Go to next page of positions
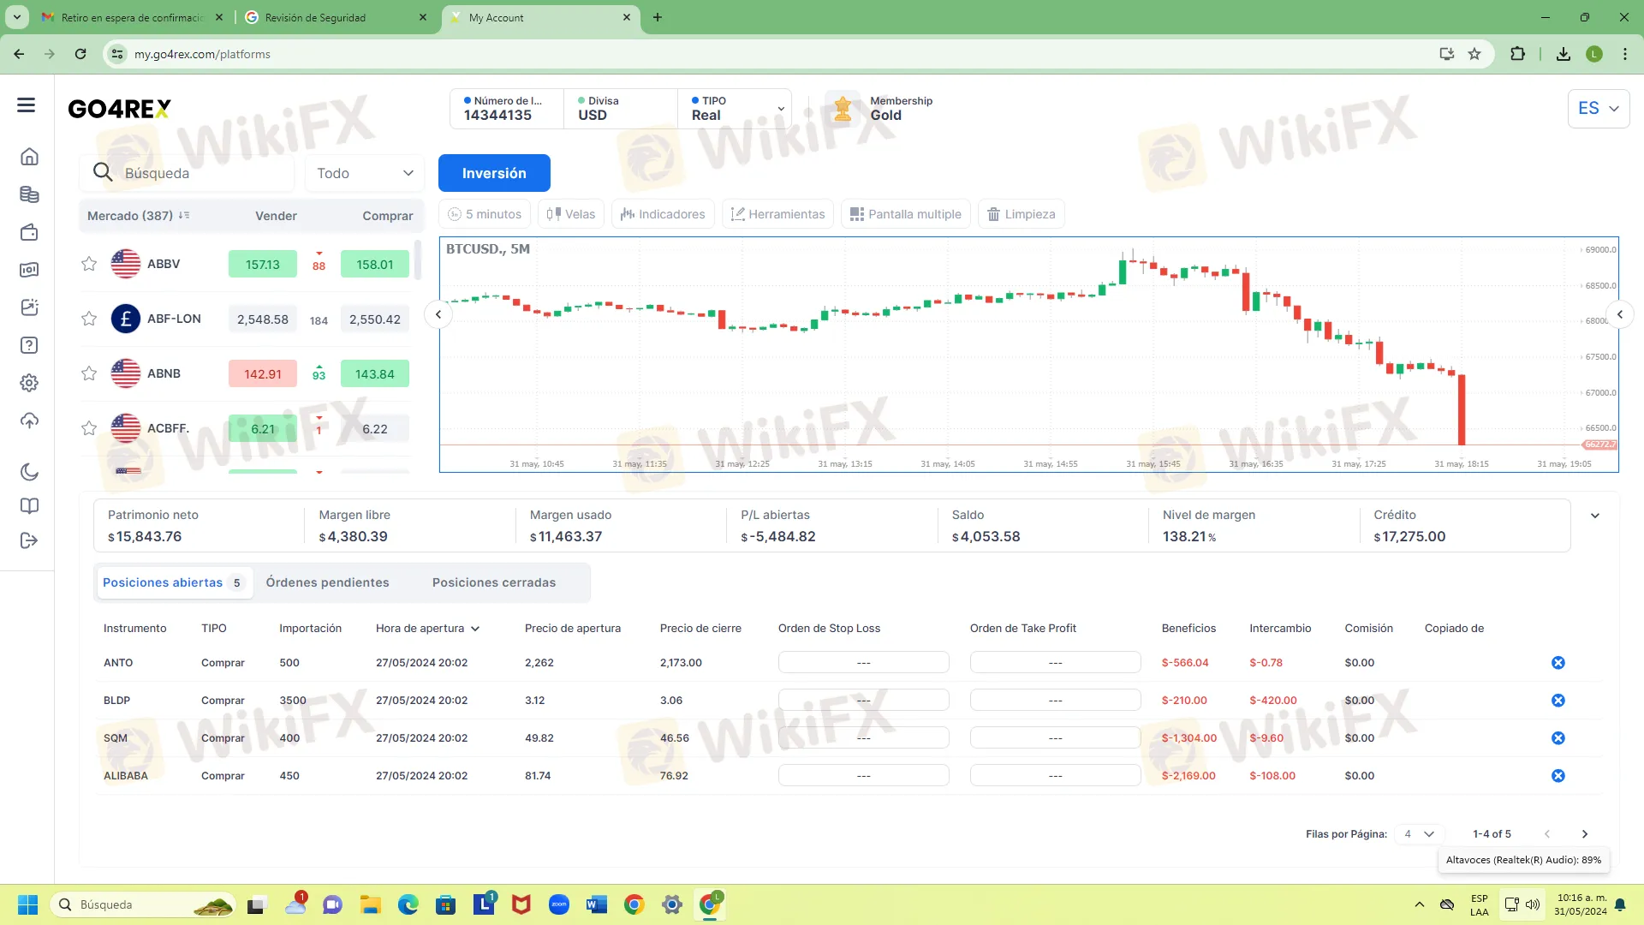The width and height of the screenshot is (1644, 925). coord(1585,834)
